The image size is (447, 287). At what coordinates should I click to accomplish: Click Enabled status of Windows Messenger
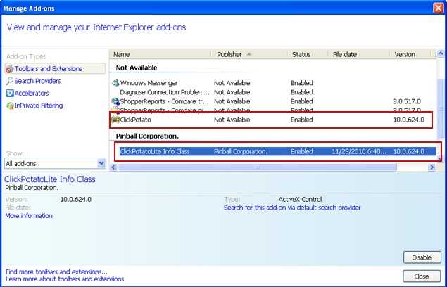point(301,83)
